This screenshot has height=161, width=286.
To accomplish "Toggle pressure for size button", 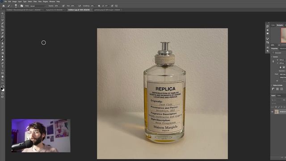I will point(112,6).
